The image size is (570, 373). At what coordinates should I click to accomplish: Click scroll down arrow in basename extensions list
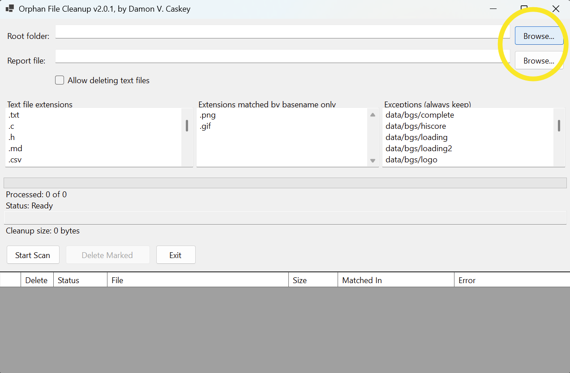pos(373,161)
